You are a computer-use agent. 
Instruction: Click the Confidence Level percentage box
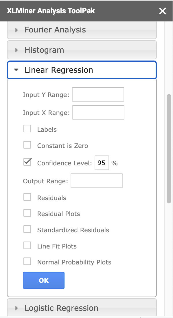pos(102,163)
